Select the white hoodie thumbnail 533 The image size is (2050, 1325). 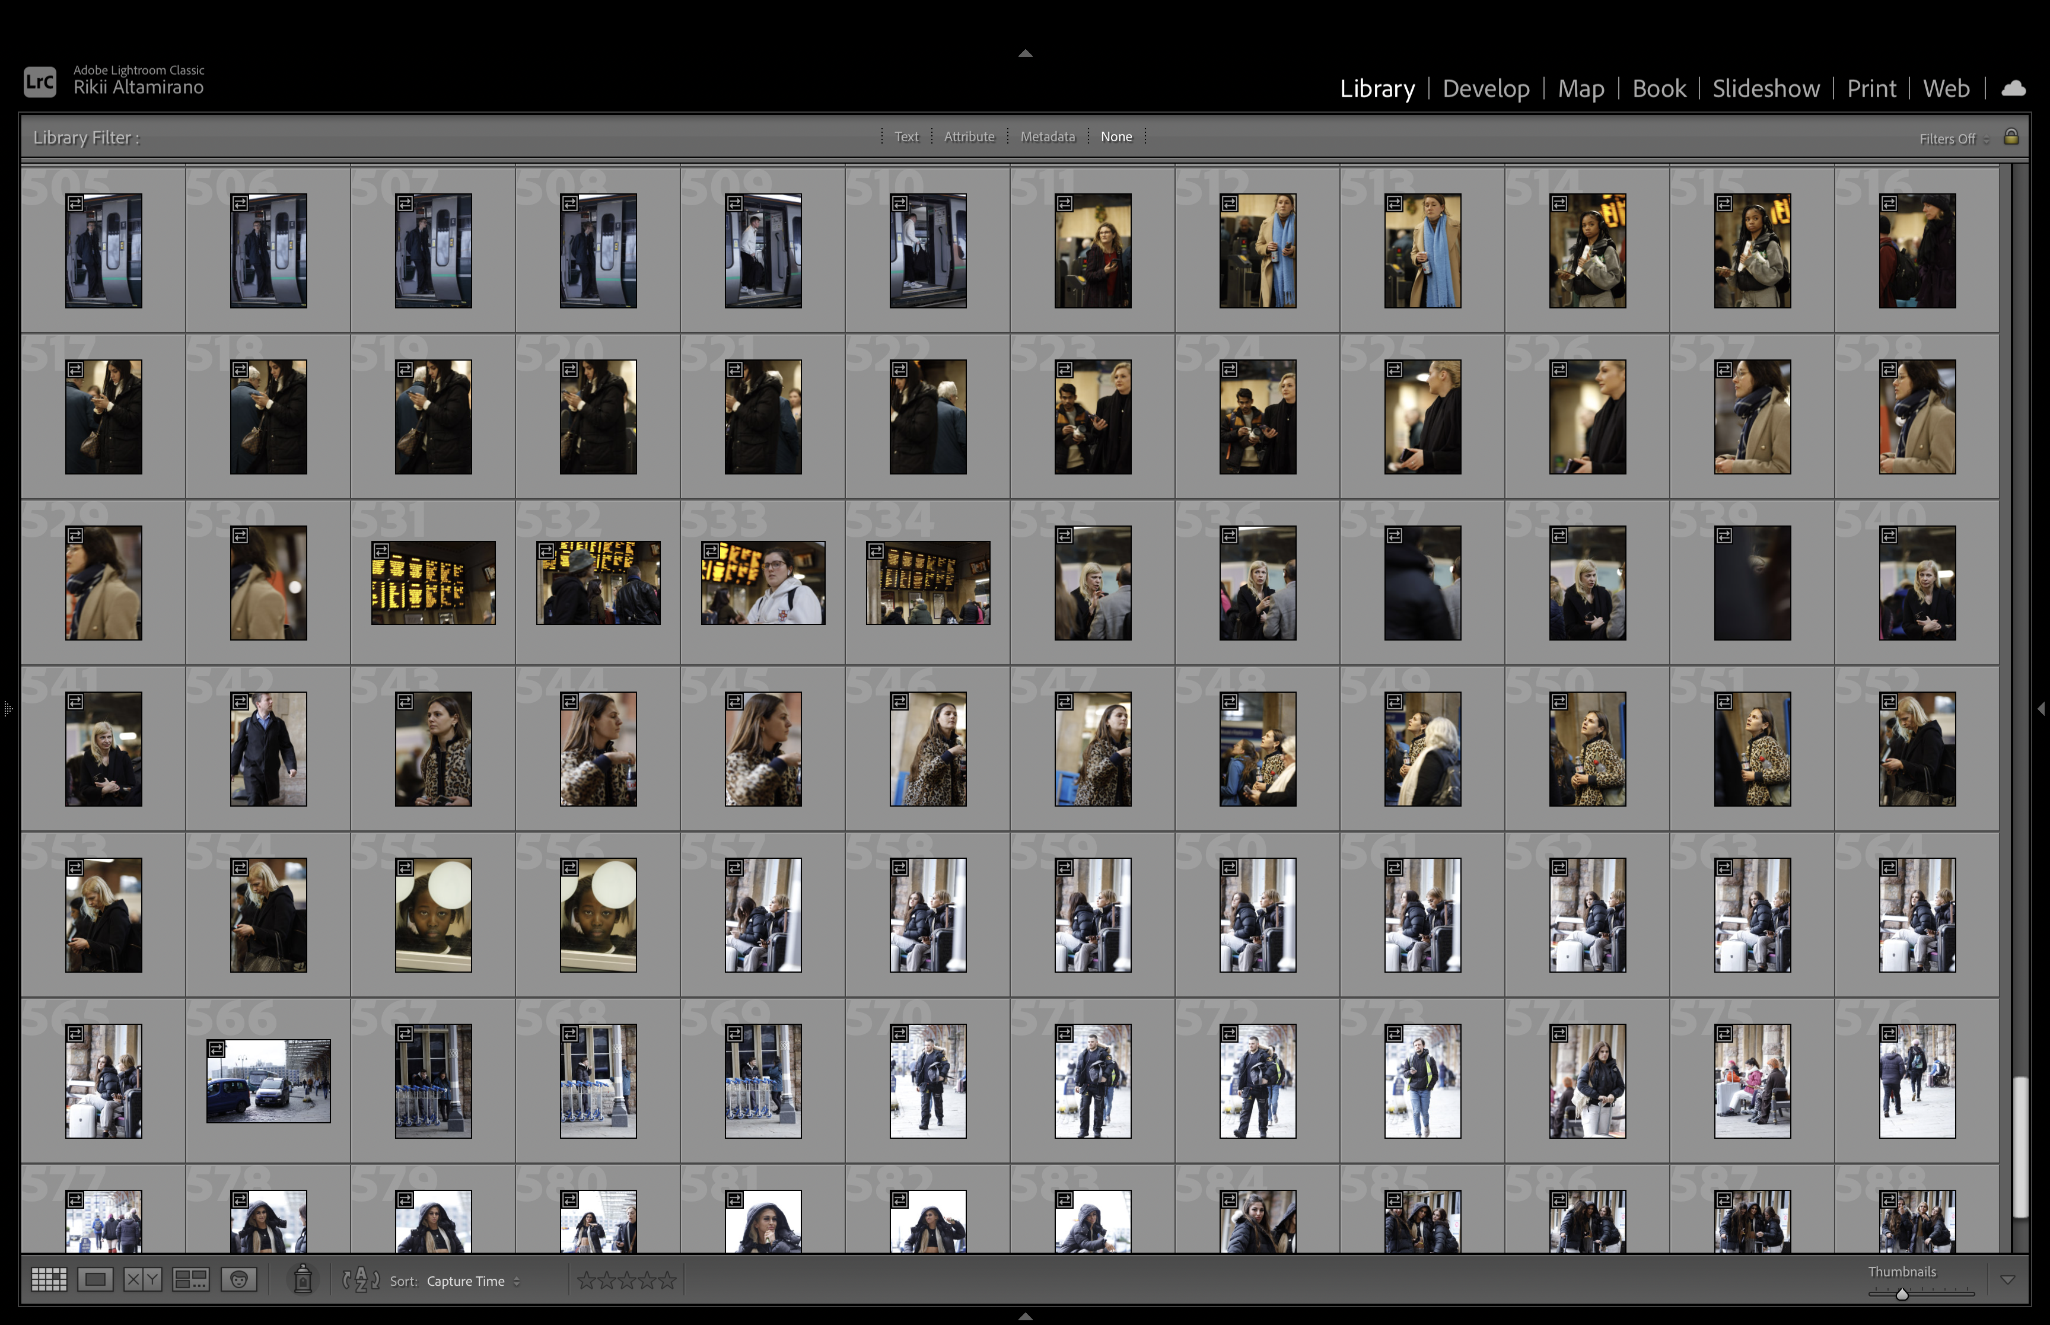click(x=762, y=582)
